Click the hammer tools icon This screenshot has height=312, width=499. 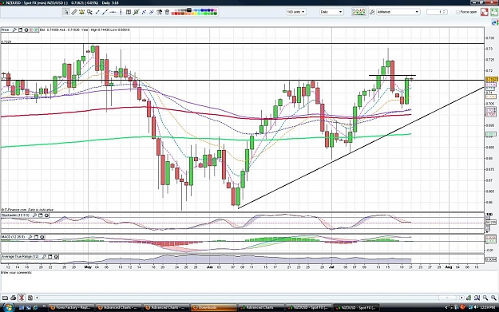[159, 12]
